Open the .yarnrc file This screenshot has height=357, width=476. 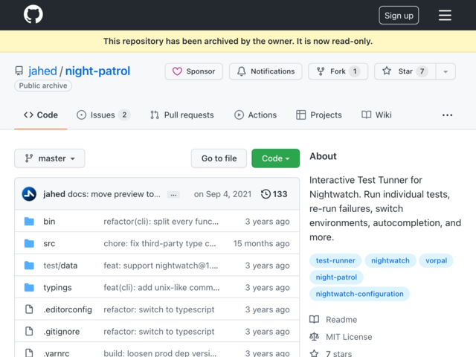(x=57, y=353)
